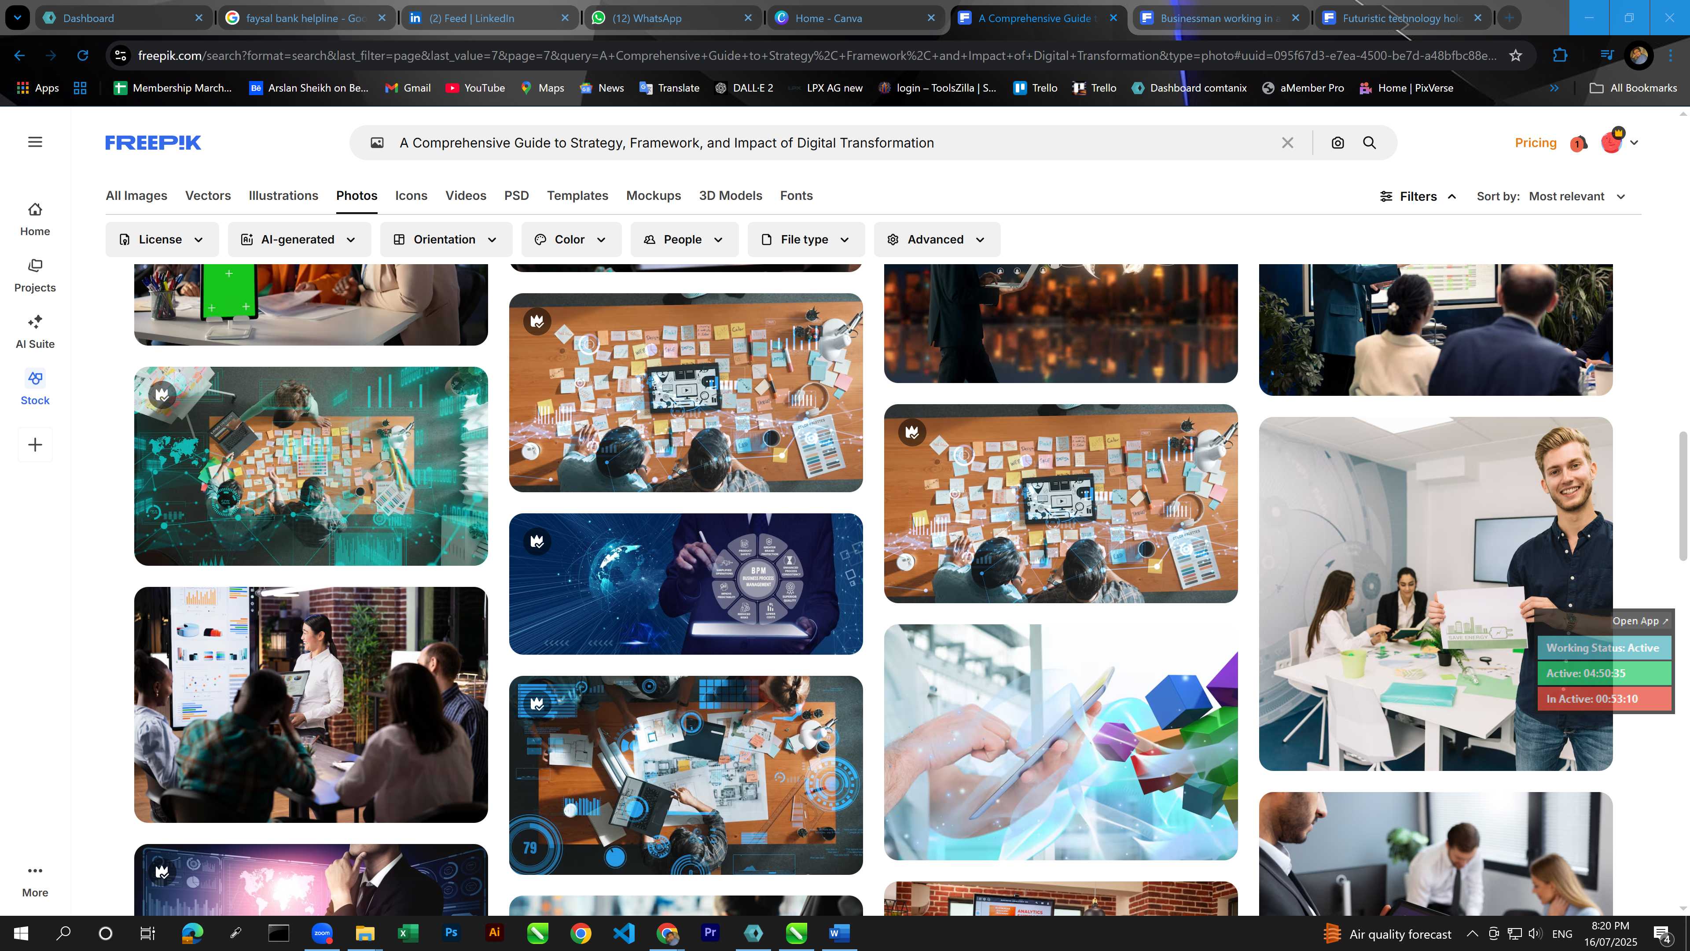Go back to previous page
The image size is (1690, 951).
(20, 56)
